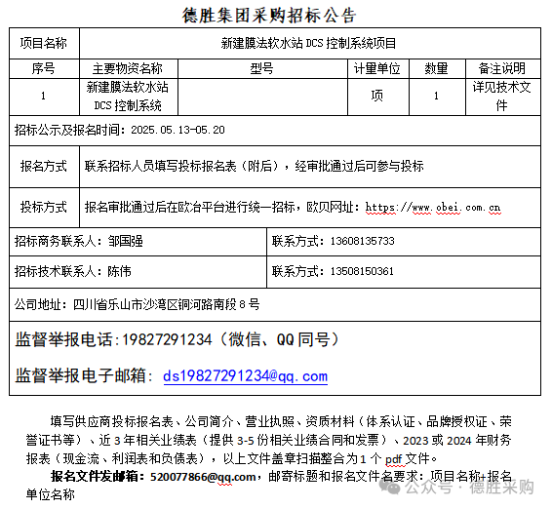Click the 项目名称 header cell
This screenshot has height=509, width=552.
[x=44, y=43]
